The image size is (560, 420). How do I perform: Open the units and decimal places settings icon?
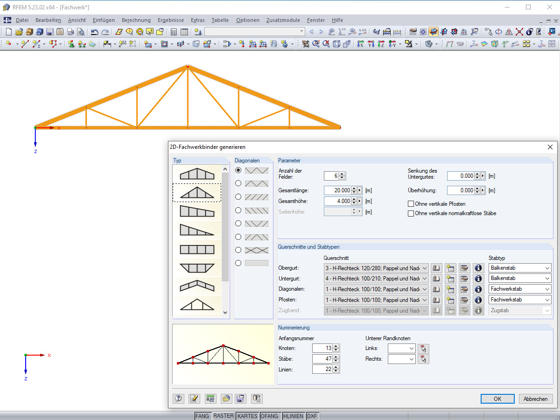pos(210,399)
